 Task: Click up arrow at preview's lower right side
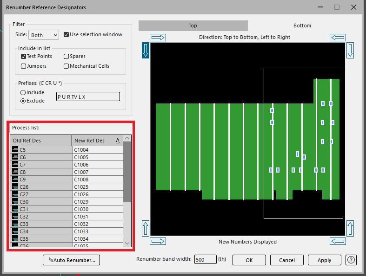[x=350, y=228]
